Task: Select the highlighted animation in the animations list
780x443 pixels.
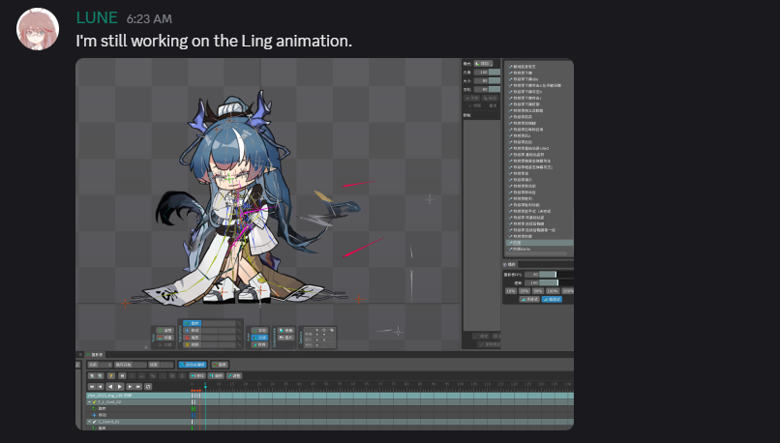Action: tap(539, 243)
